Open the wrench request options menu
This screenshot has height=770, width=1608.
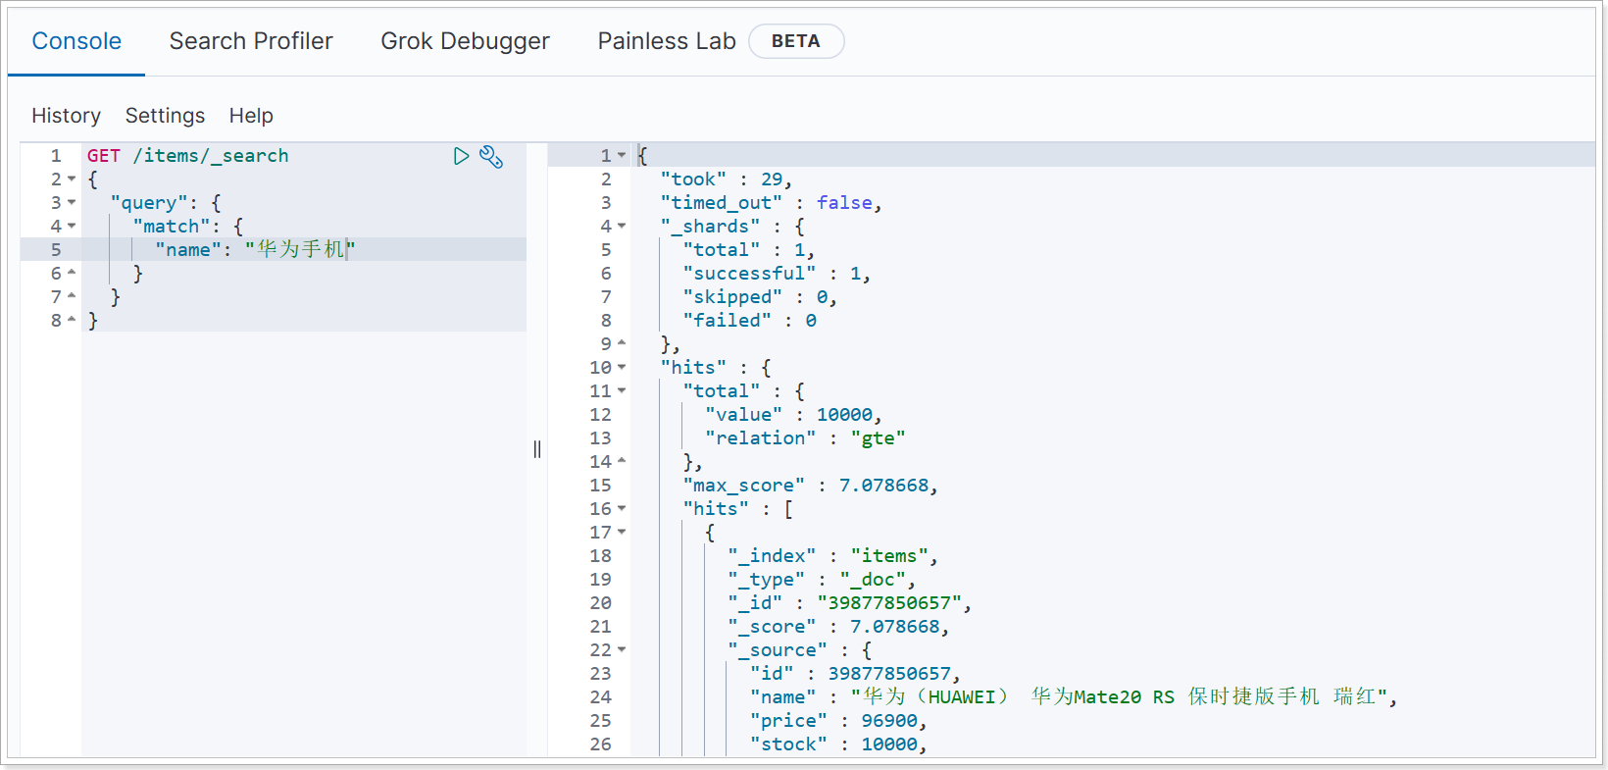pos(491,156)
